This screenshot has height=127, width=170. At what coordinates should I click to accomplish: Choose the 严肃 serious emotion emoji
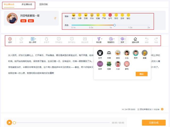tap(104, 15)
